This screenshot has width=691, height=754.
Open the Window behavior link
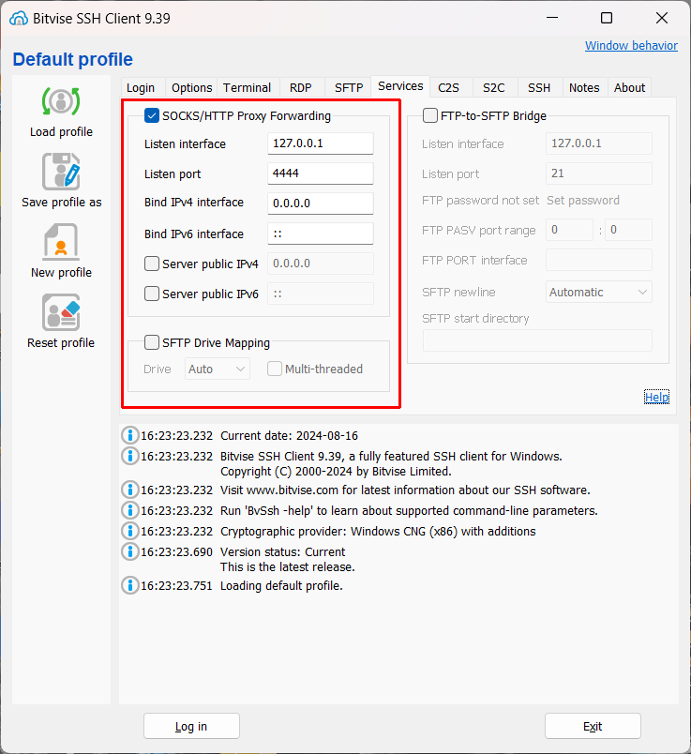(631, 46)
